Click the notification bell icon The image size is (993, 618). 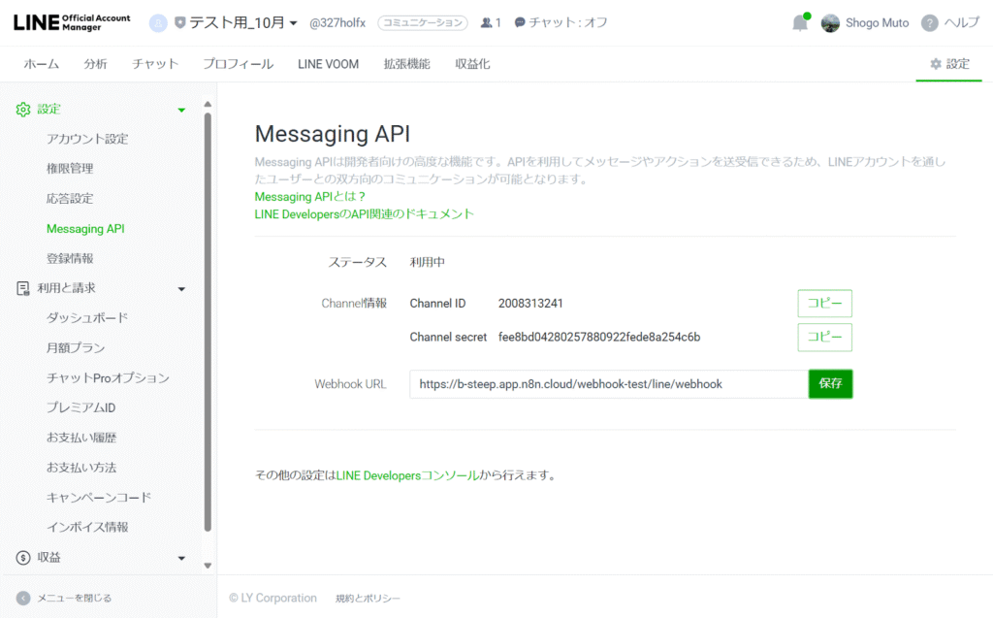click(799, 23)
